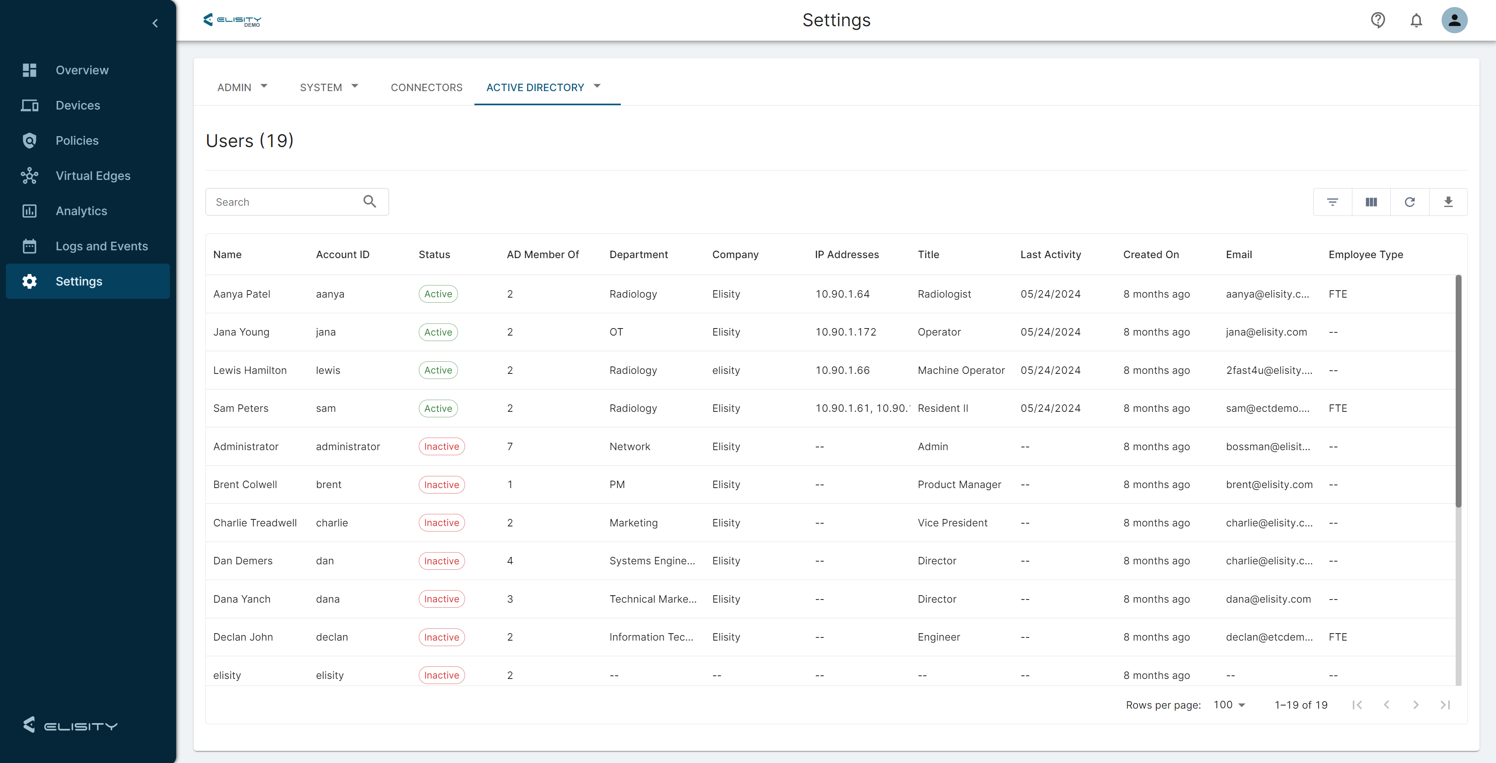Expand the ADMIN tab dropdown
This screenshot has width=1496, height=763.
click(242, 87)
